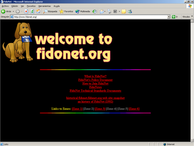Expand the Atrás history dropdown arrow
194x146 pixels.
pyautogui.click(x=13, y=11)
